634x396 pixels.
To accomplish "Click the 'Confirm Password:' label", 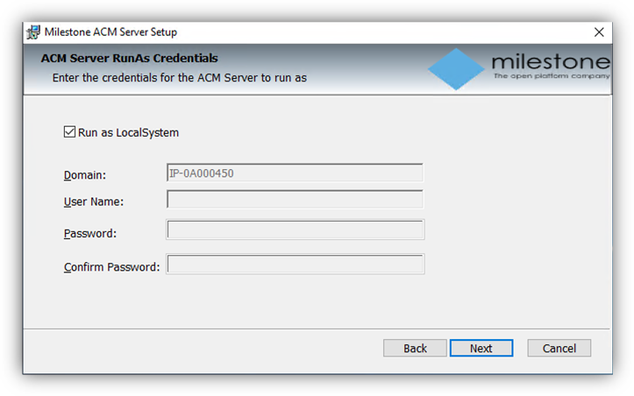I will (x=112, y=267).
